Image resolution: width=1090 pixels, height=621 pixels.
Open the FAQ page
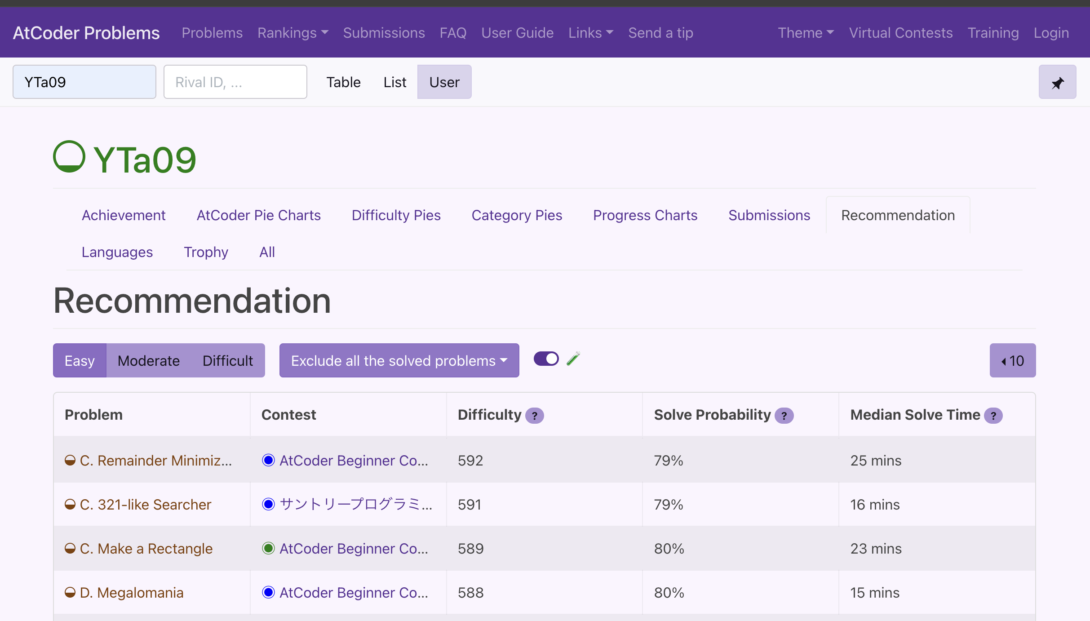click(x=453, y=33)
